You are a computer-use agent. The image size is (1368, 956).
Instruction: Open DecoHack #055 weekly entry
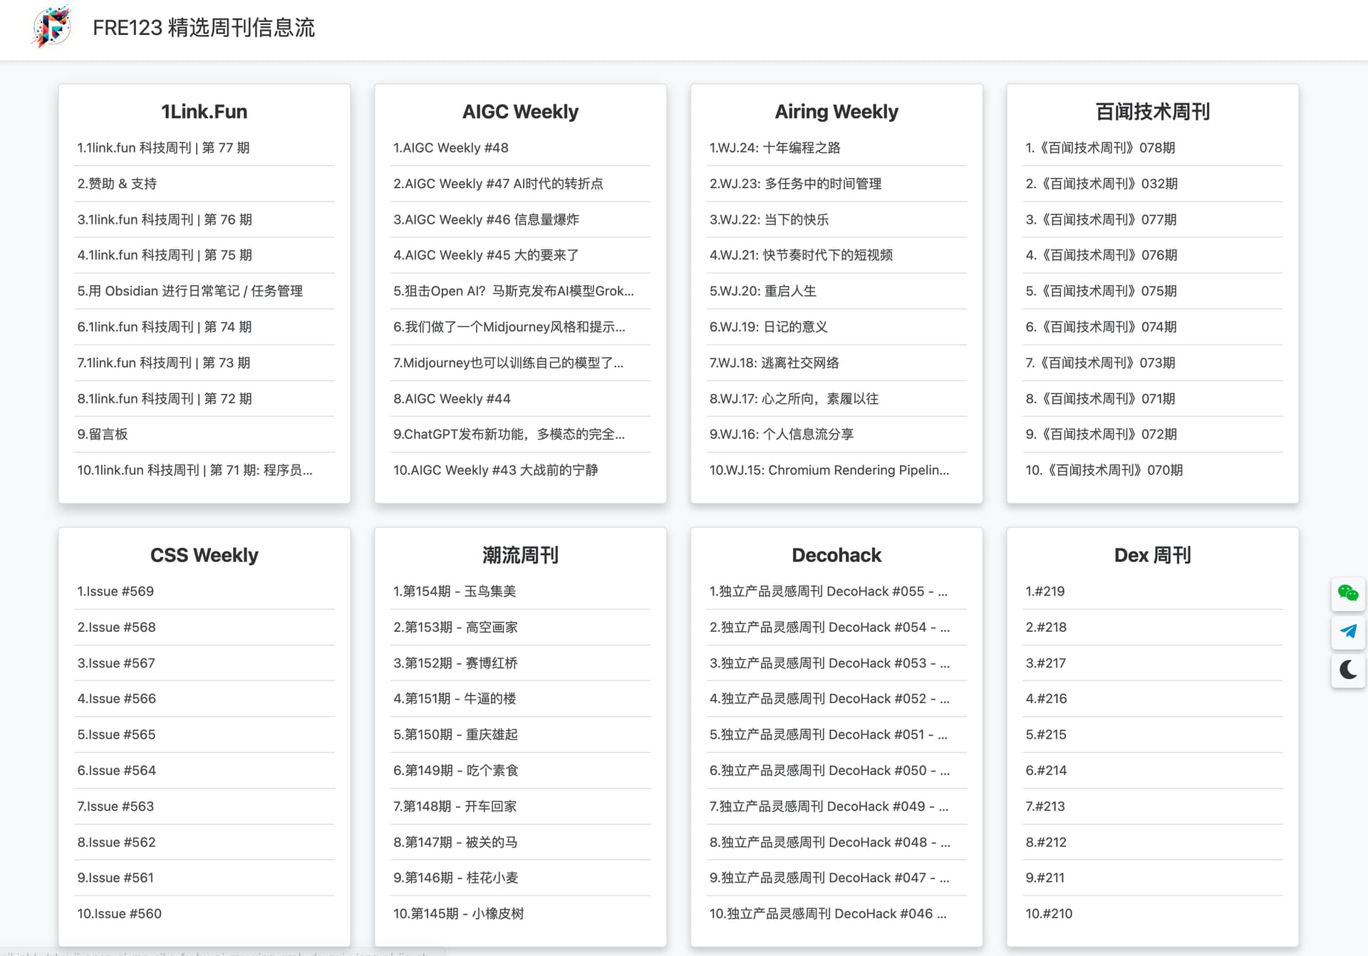(x=828, y=591)
